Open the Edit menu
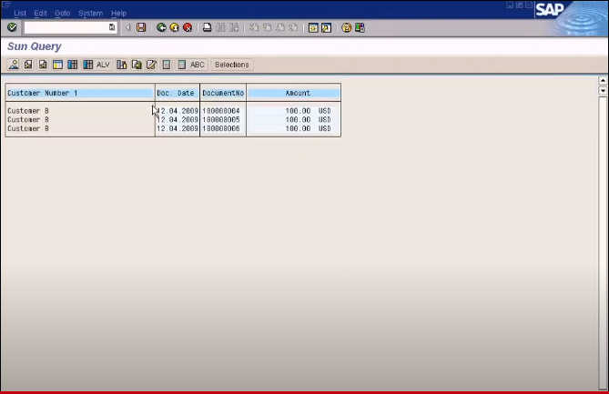609x394 pixels. [40, 14]
